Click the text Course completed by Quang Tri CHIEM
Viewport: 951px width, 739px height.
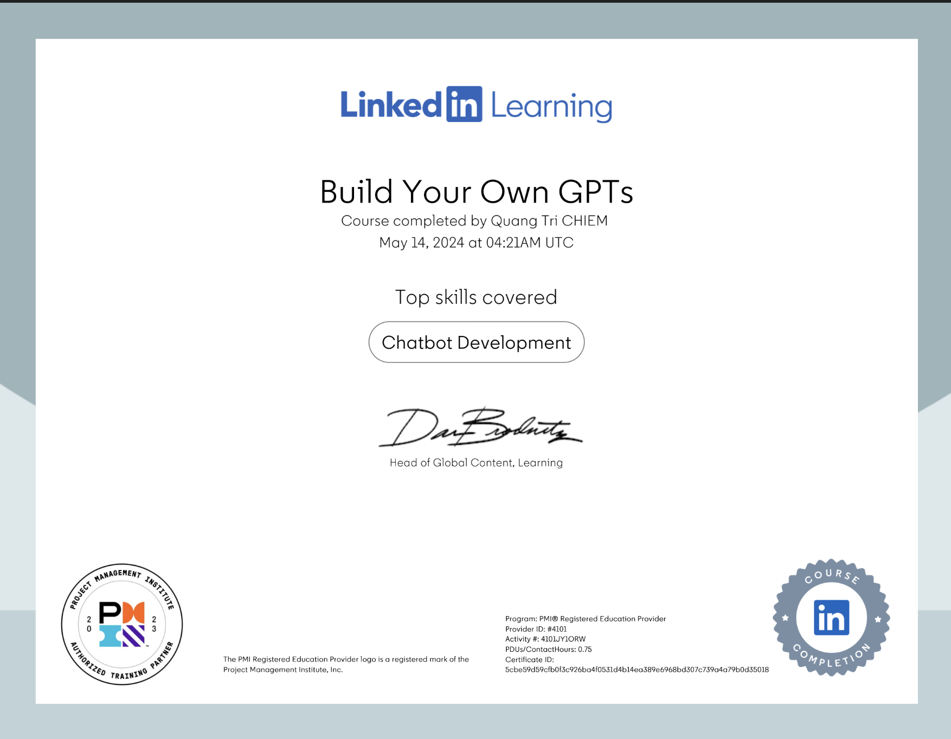474,221
